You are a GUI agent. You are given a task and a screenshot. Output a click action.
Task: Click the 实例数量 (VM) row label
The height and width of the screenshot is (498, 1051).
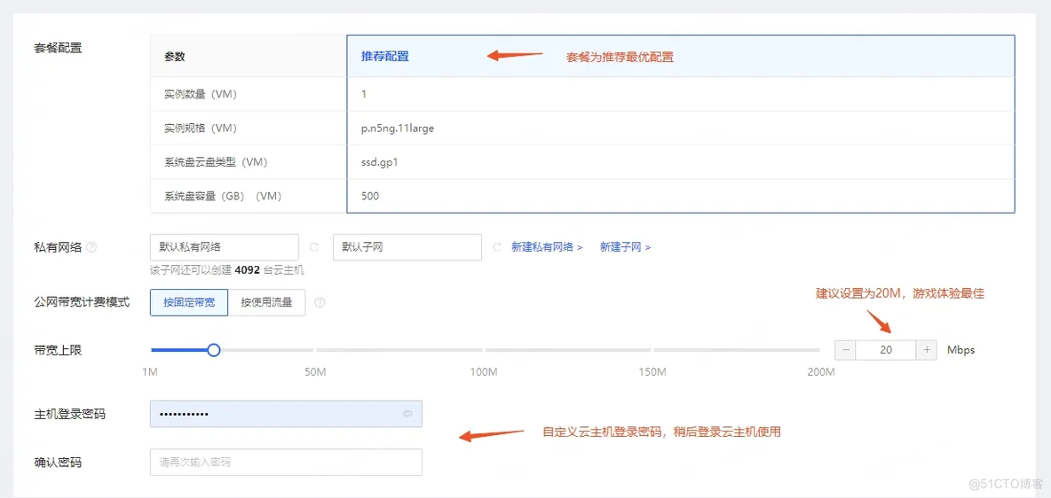201,95
